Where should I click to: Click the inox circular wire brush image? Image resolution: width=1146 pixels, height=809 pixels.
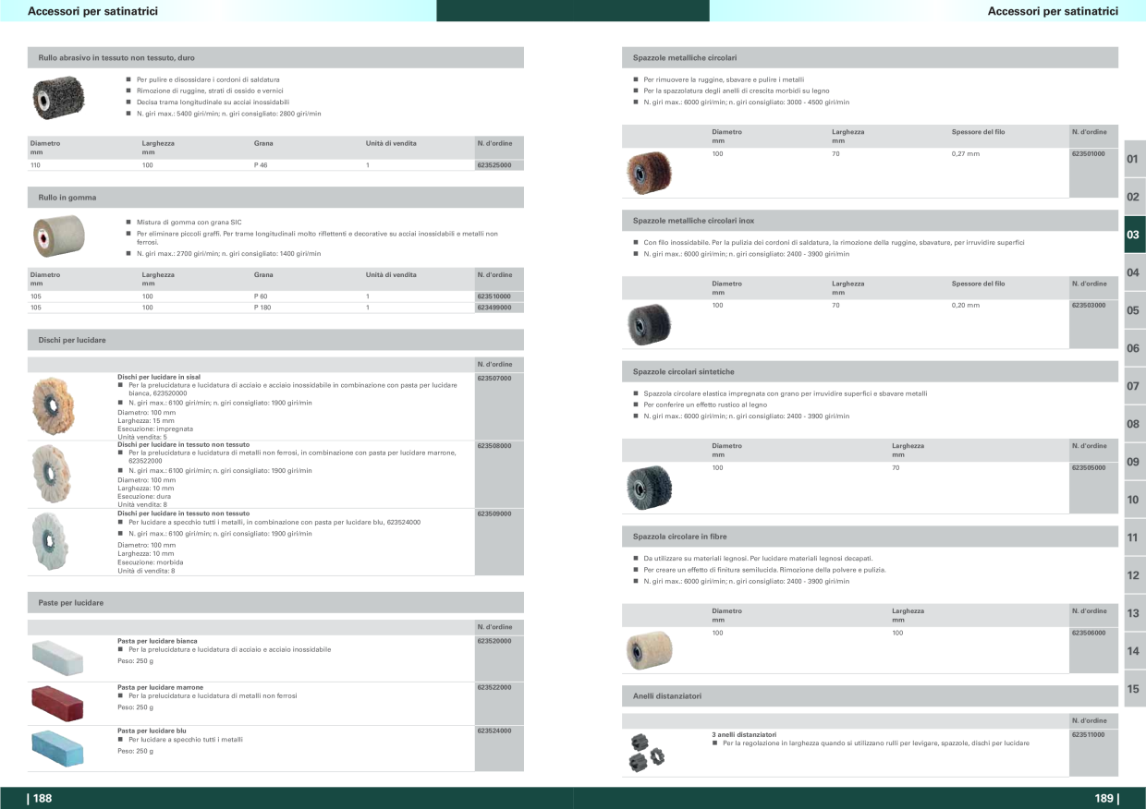tap(649, 324)
